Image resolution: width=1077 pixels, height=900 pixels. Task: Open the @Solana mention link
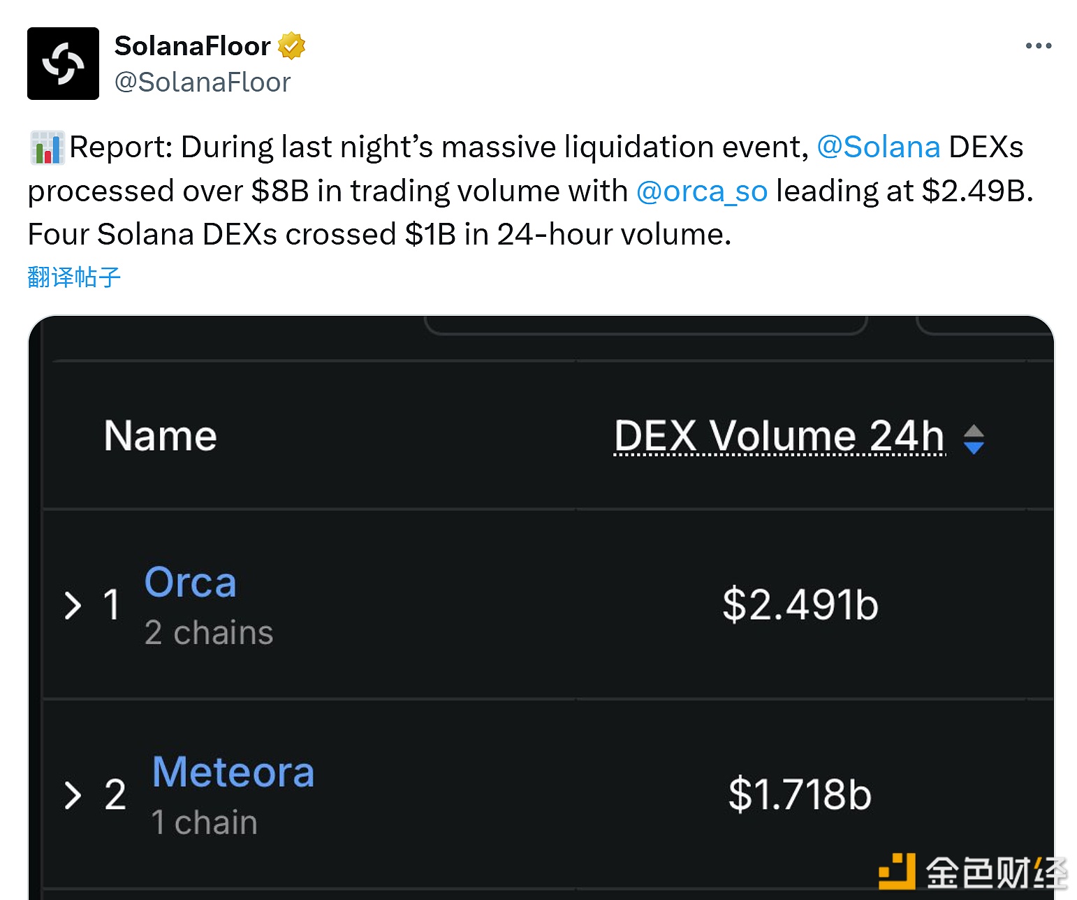(878, 147)
